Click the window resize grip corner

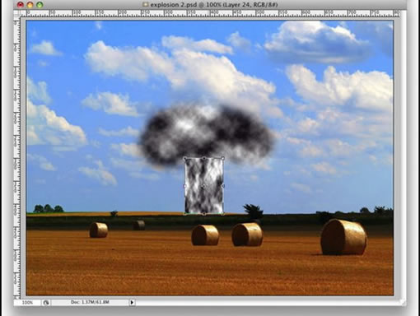pos(403,302)
